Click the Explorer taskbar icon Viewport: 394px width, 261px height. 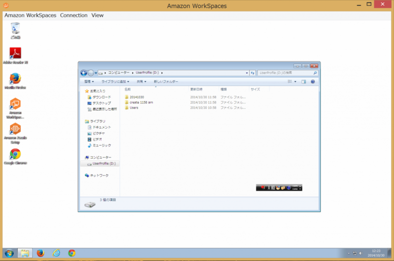click(x=25, y=253)
